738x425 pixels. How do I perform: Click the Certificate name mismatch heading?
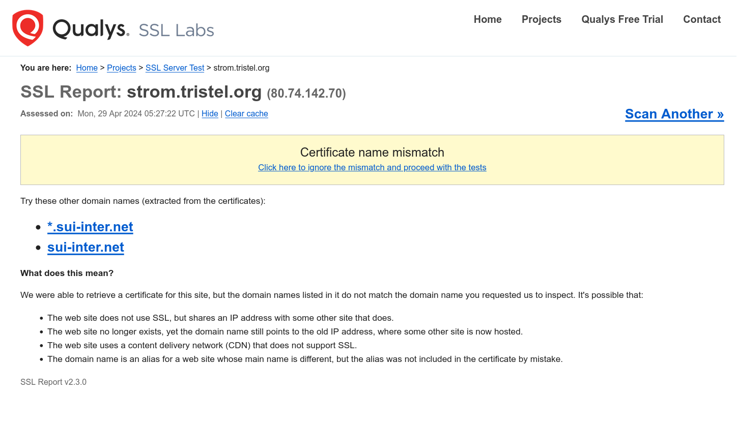(372, 153)
